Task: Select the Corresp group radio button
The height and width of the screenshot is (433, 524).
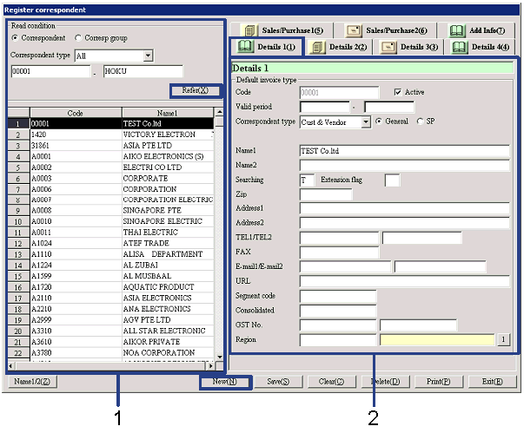Action: coord(78,38)
